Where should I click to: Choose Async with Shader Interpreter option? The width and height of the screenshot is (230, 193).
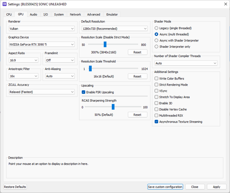176,41
